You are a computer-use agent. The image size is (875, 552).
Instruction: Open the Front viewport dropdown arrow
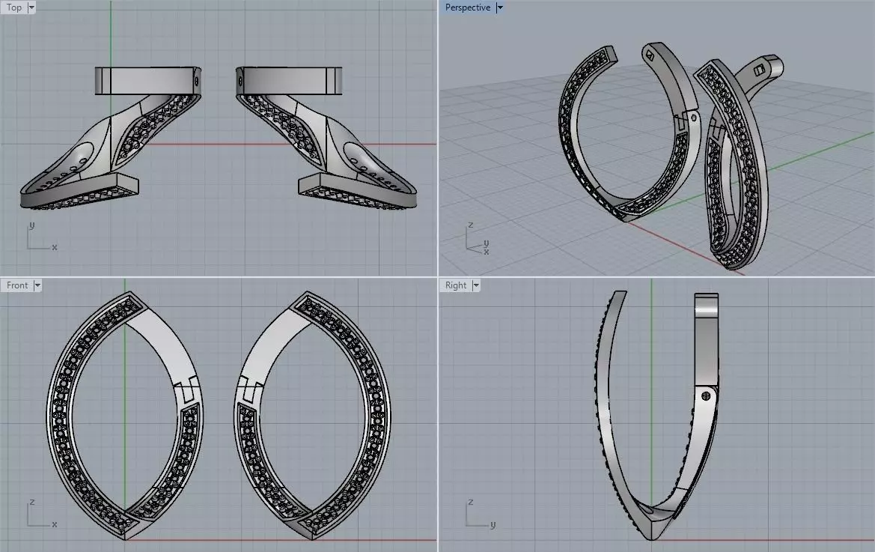[x=37, y=285]
